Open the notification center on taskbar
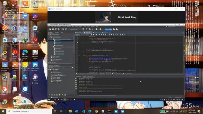 (x=199, y=111)
